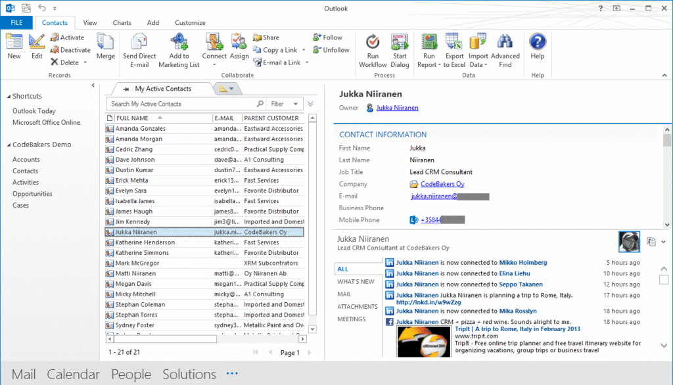Click the send/receive quick access icon

coord(26,8)
